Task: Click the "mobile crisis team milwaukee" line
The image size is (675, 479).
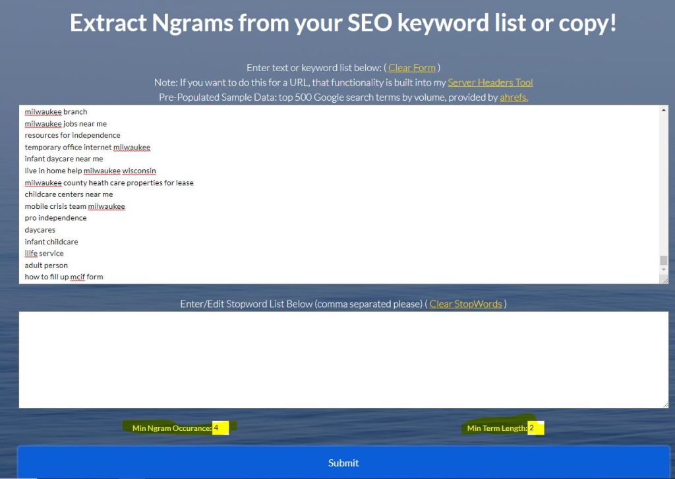Action: coord(74,207)
